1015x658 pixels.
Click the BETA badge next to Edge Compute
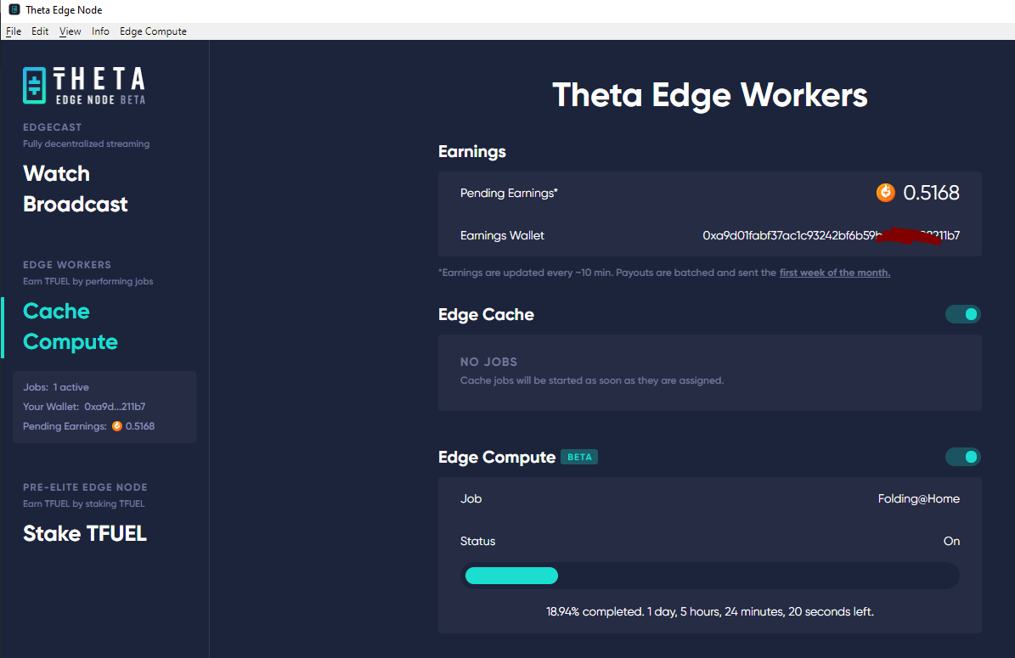pos(579,457)
